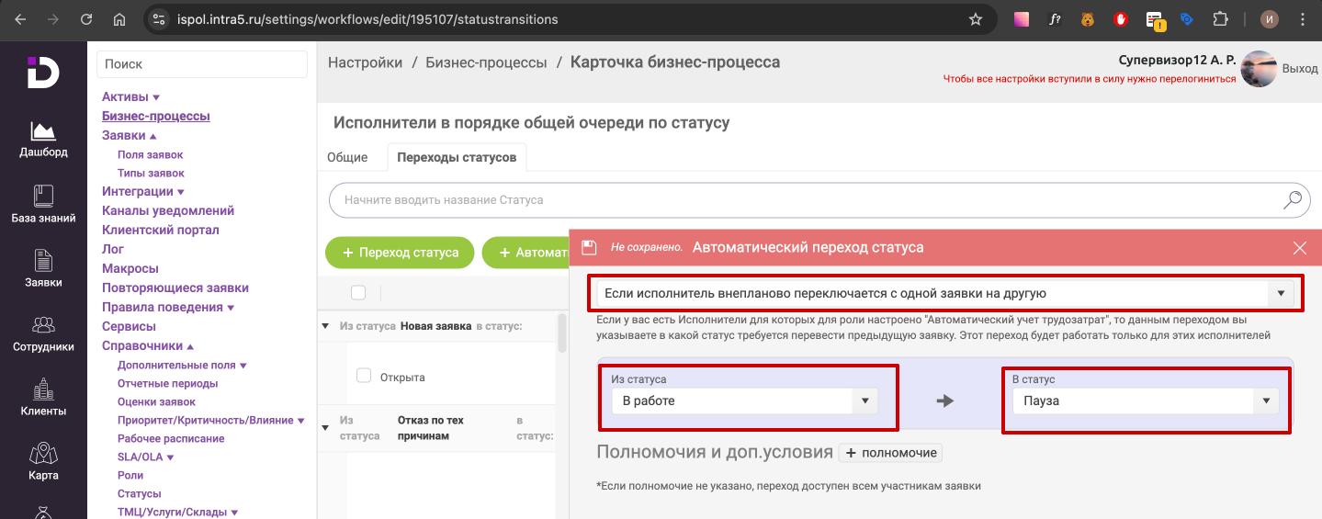Screen dimensions: 1322x519
Task: Switch to the Общие tab
Action: (x=347, y=157)
